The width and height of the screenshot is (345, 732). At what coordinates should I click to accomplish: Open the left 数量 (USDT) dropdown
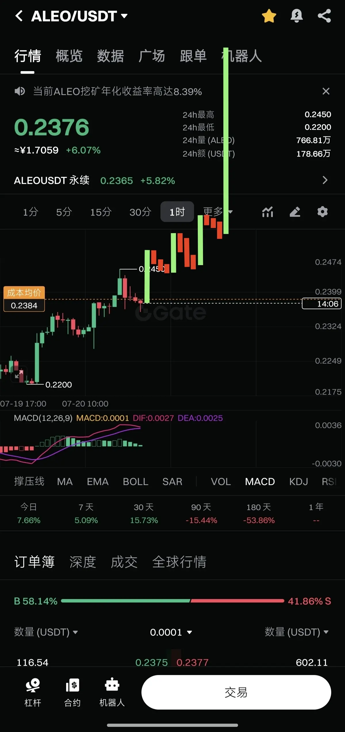pos(46,632)
